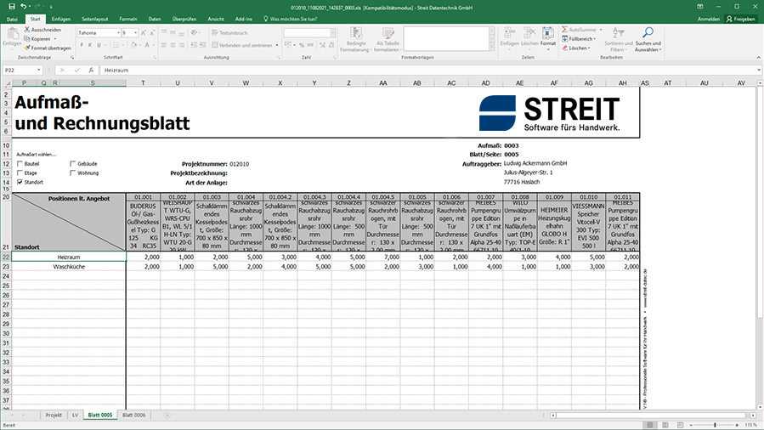The height and width of the screenshot is (430, 764).
Task: Click the Freigeben share icon
Action: 728,18
